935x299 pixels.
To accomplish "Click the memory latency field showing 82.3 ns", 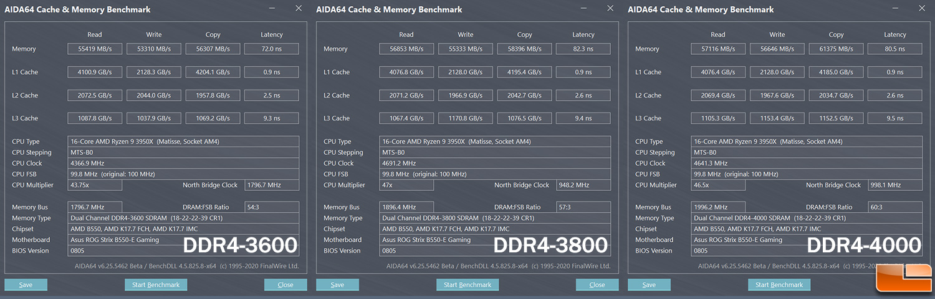I will (x=583, y=48).
